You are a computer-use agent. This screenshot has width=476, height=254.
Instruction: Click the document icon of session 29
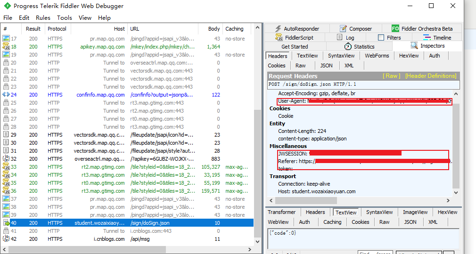[x=6, y=135]
